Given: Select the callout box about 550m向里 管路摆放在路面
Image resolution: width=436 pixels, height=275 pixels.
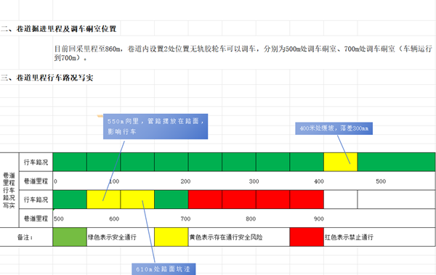Looking at the screenshot, I should click(x=156, y=126).
